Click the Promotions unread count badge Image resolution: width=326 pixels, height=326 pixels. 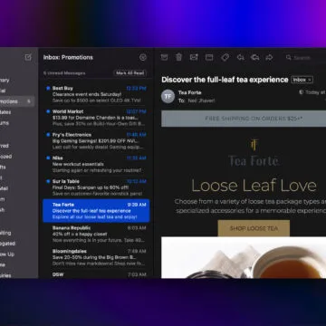coord(29,101)
